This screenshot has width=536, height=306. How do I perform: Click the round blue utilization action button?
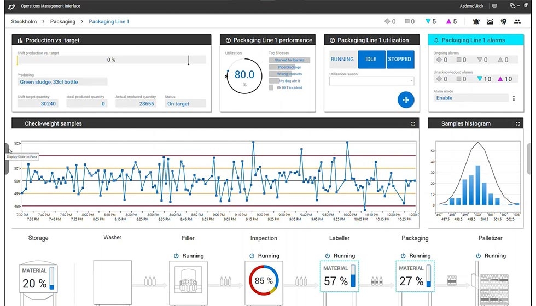click(x=406, y=100)
